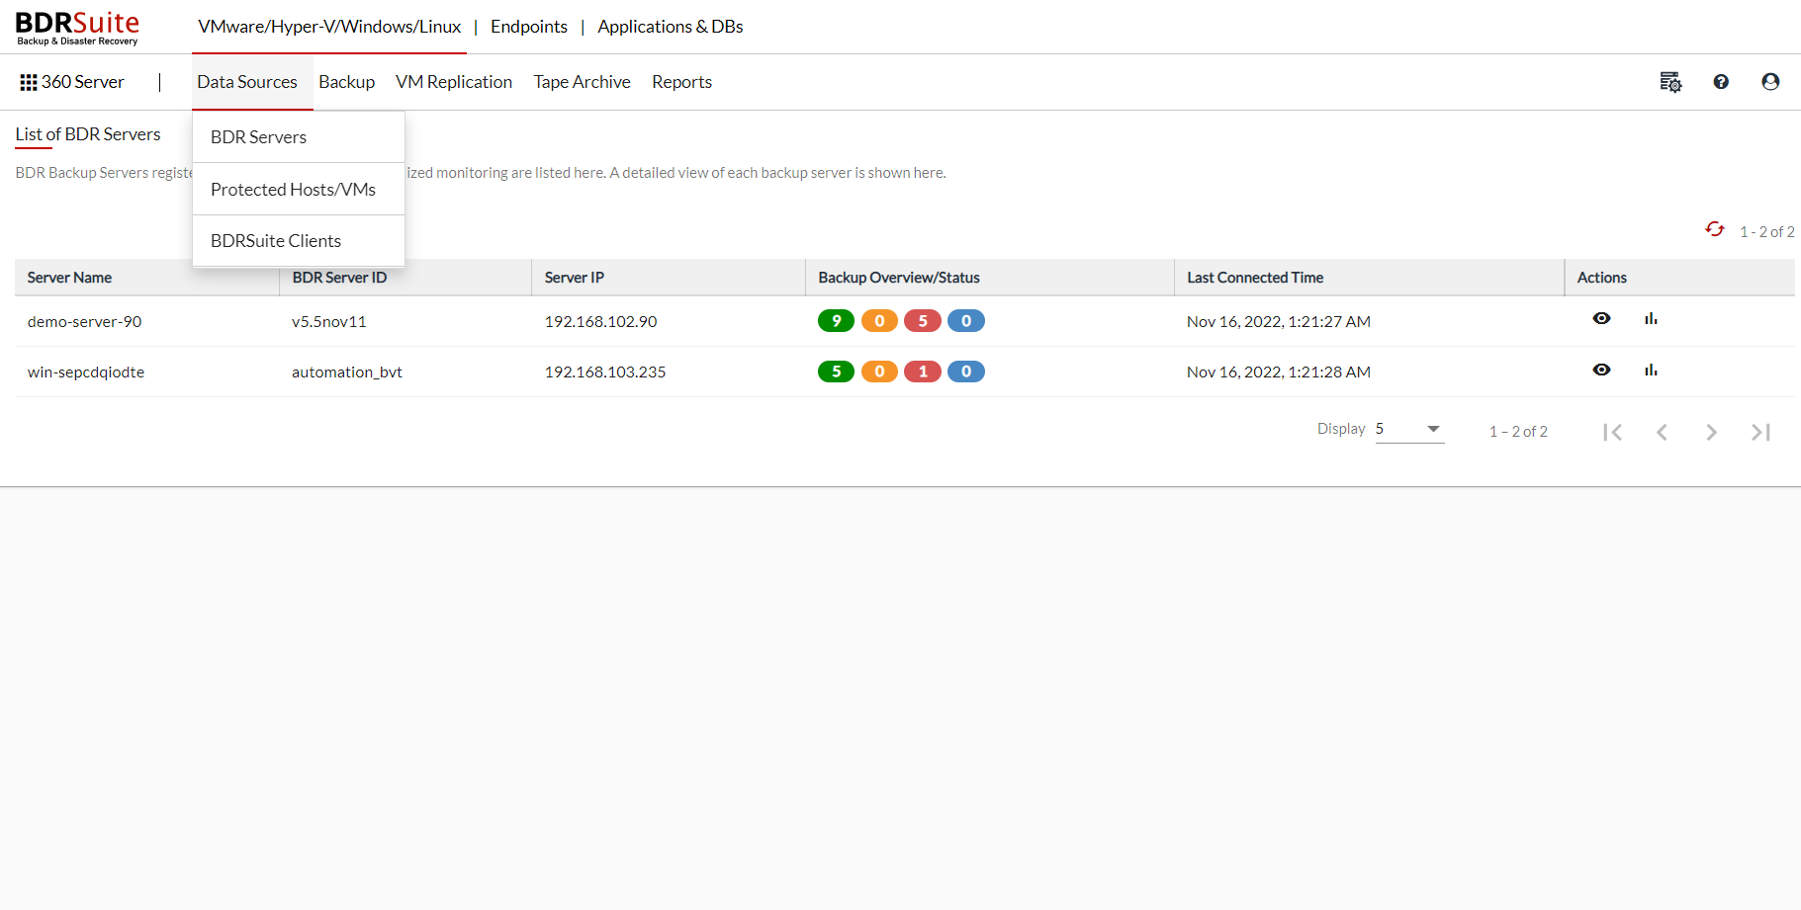Screen dimensions: 1801x910
Task: Select Protected Hosts/VMs menu entry
Action: click(299, 190)
